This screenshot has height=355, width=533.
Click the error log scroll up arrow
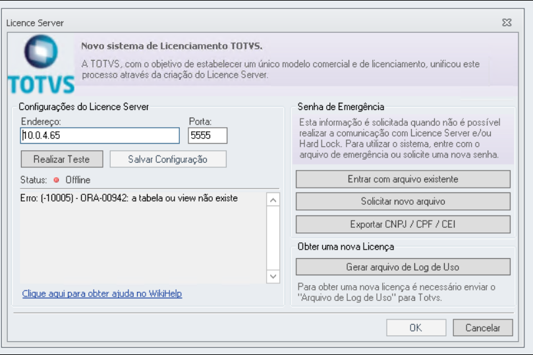[273, 200]
